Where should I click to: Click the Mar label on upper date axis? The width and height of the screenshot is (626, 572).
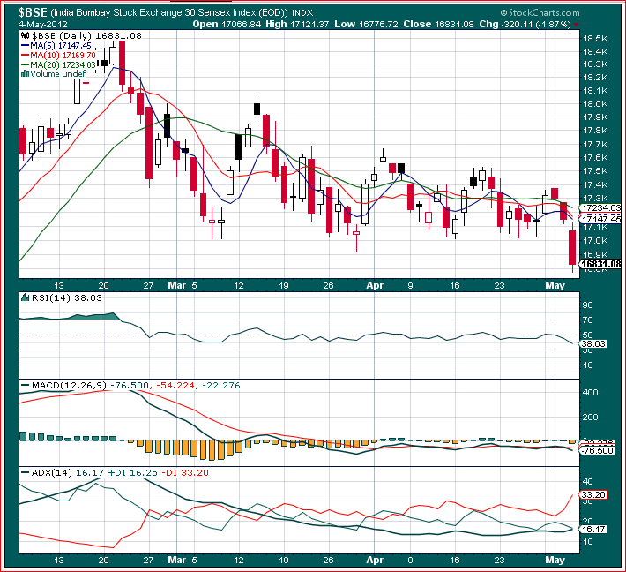coord(177,285)
